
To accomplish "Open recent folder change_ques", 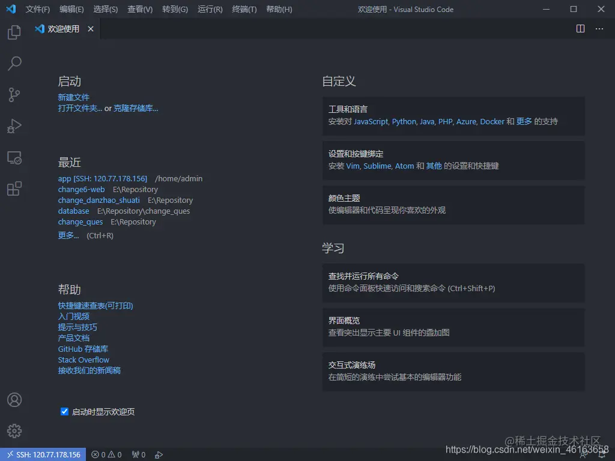I will click(80, 222).
